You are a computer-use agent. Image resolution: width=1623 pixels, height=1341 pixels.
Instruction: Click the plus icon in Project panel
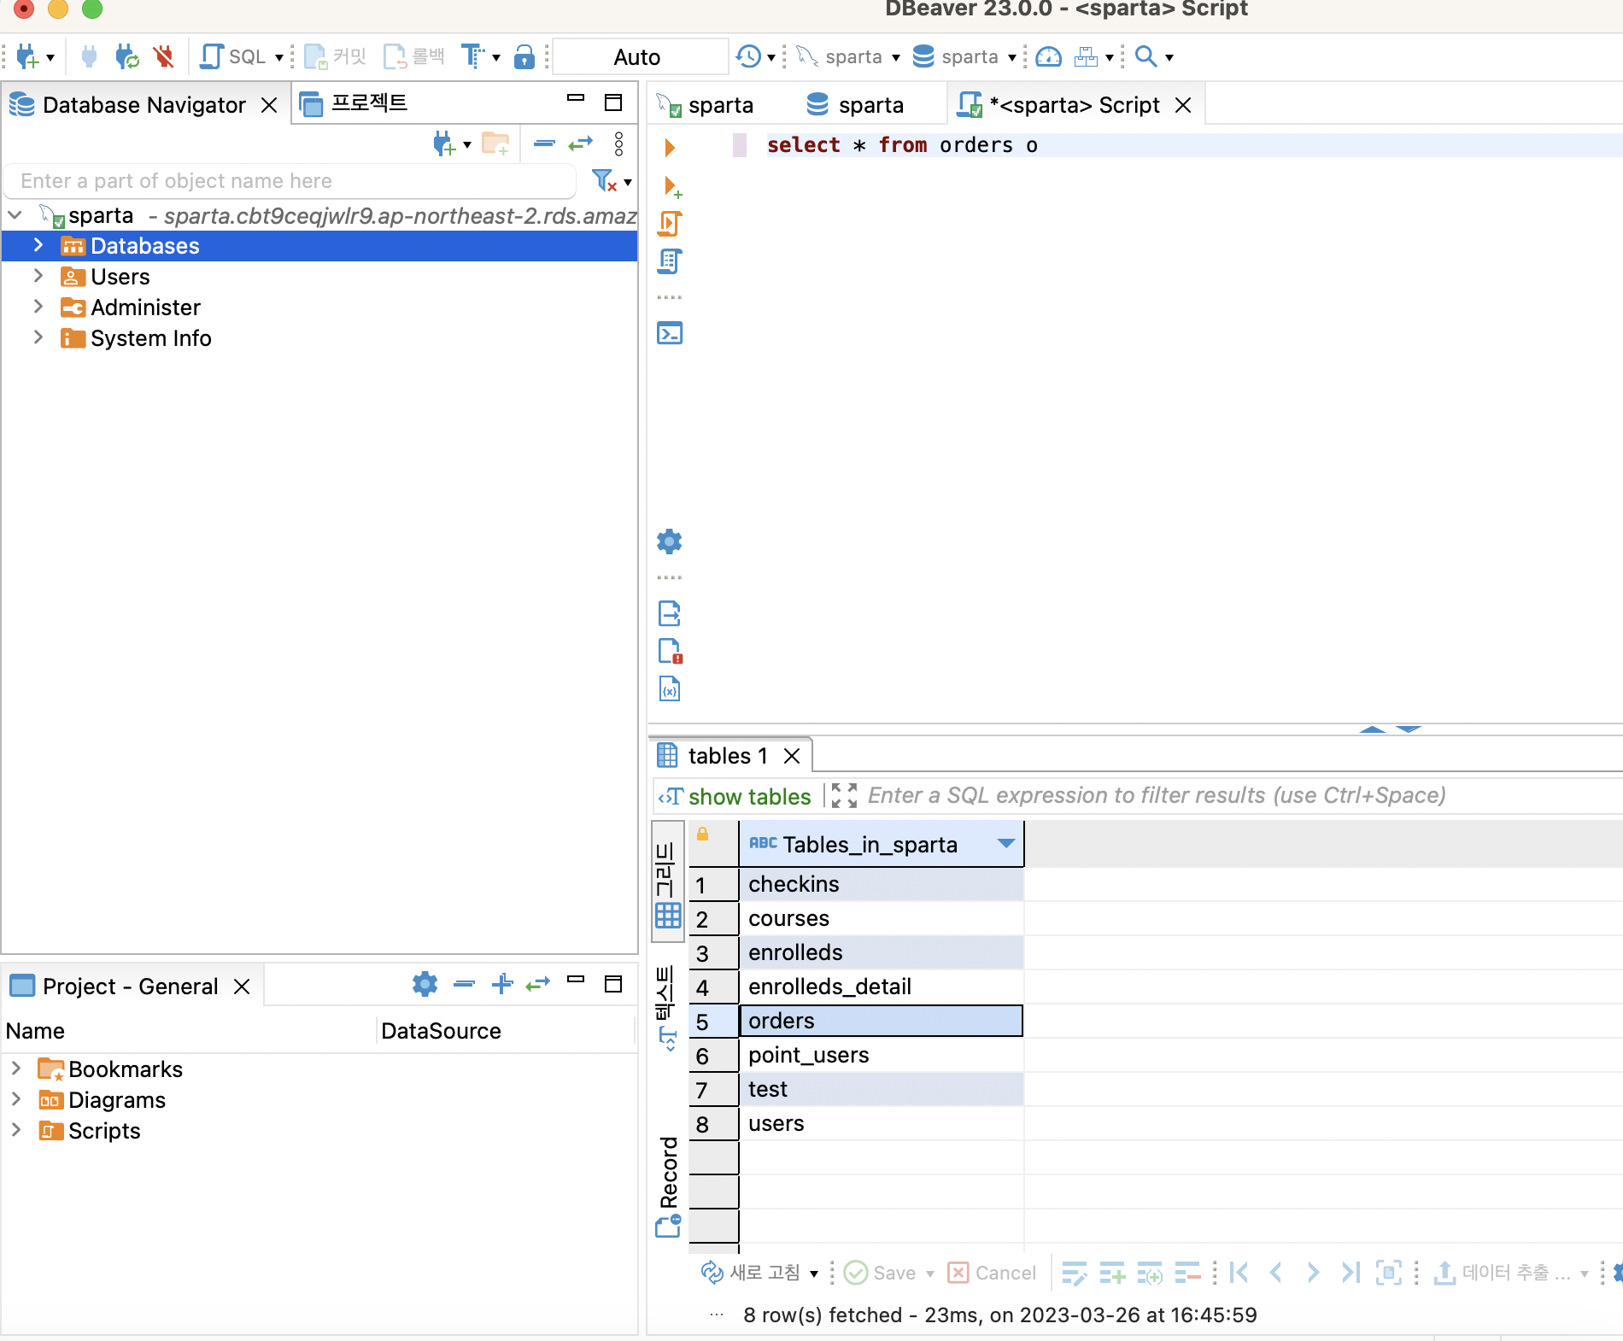(502, 985)
